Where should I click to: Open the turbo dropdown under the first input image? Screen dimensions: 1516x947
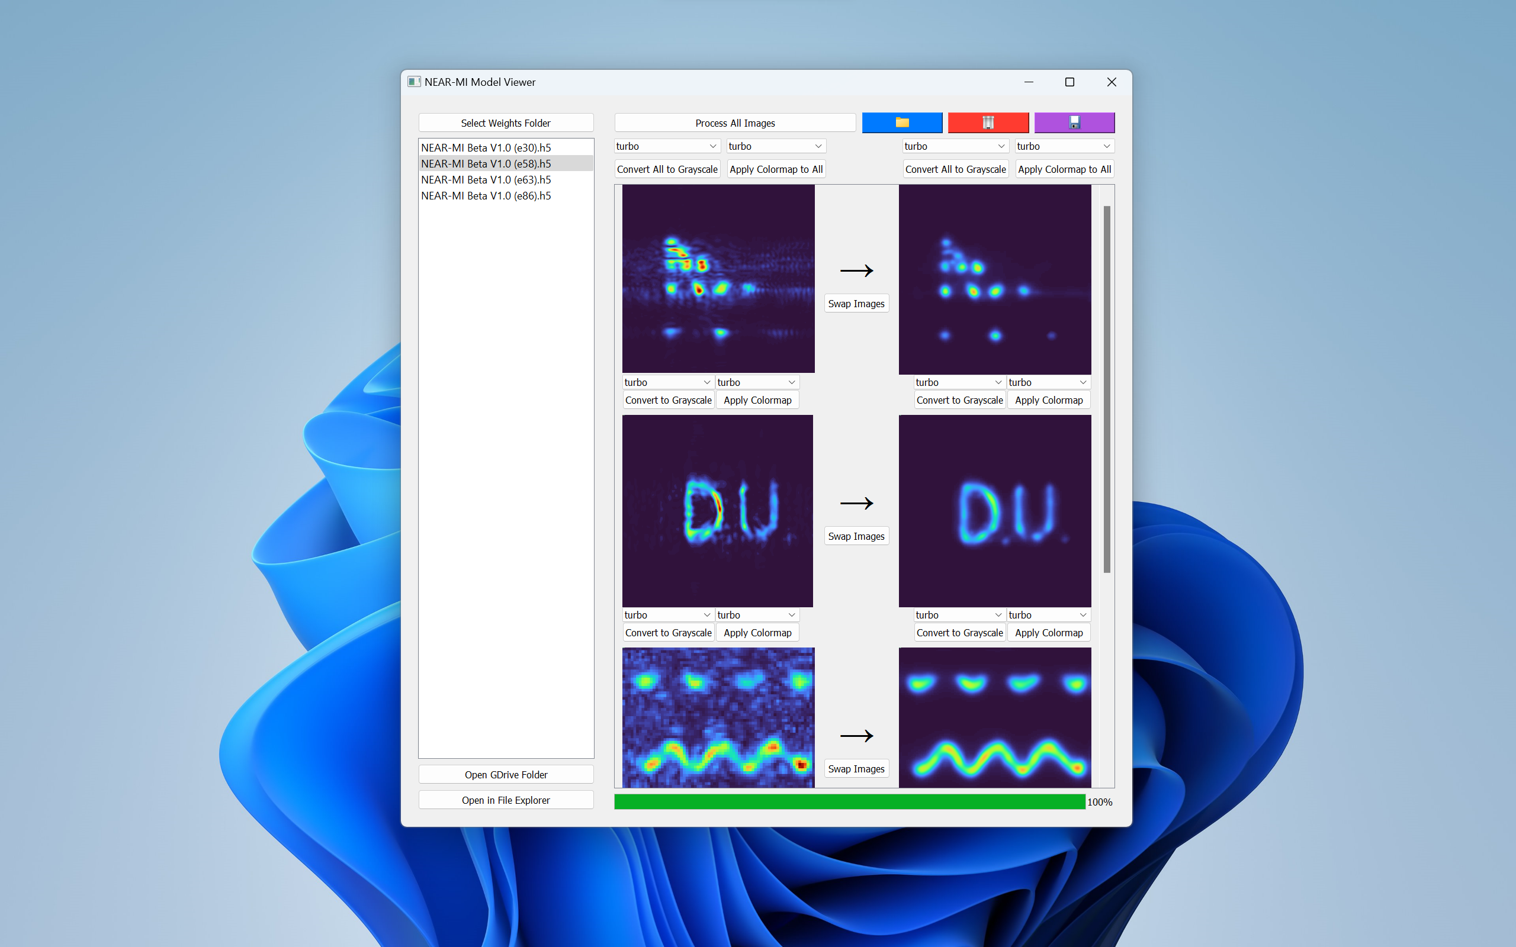click(x=668, y=381)
